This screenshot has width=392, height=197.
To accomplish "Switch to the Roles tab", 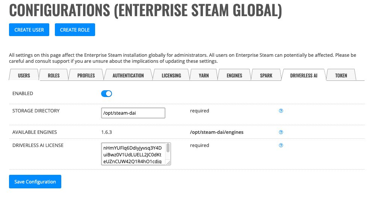I will (x=54, y=76).
